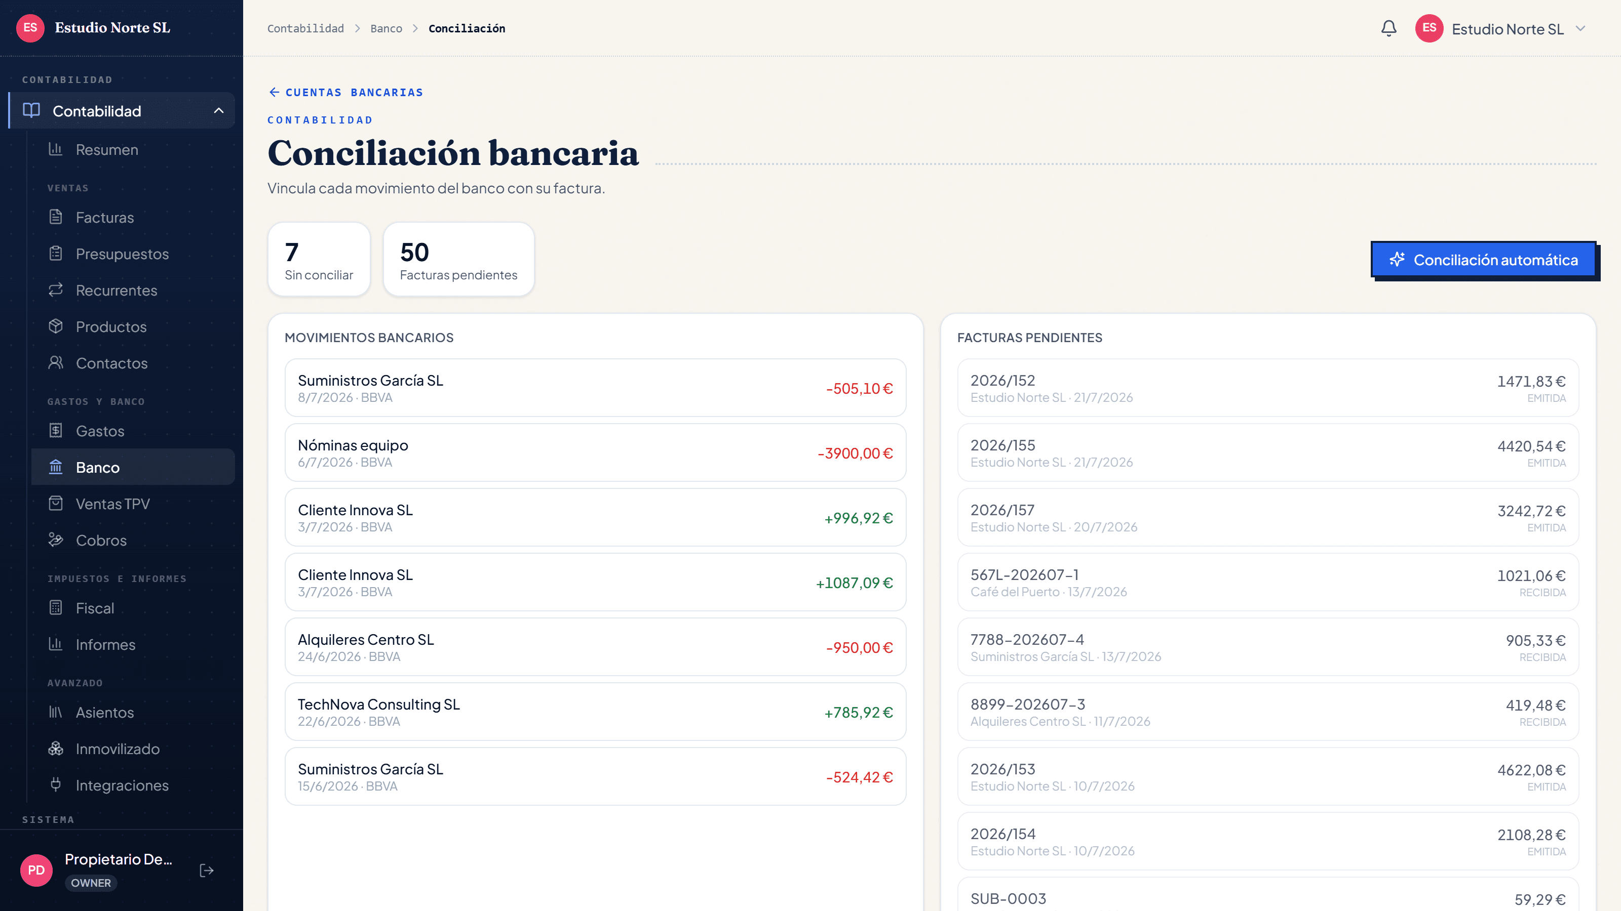Image resolution: width=1621 pixels, height=911 pixels.
Task: Click Contabilidad breadcrumb link
Action: click(x=306, y=28)
